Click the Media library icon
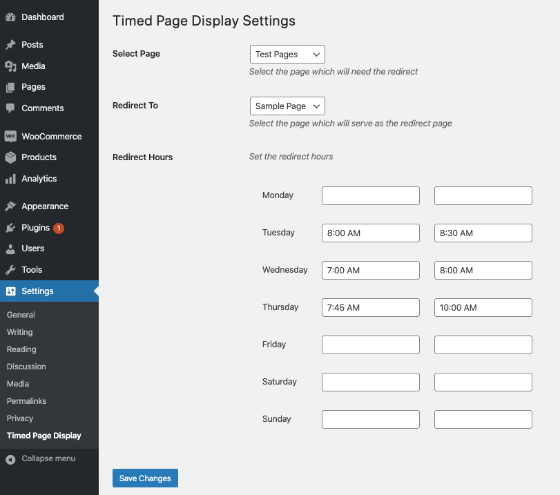Image resolution: width=560 pixels, height=495 pixels. coord(10,66)
